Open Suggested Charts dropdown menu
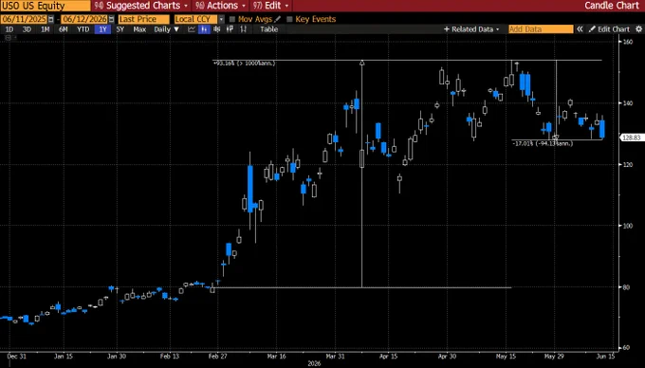This screenshot has width=645, height=368. tap(141, 6)
